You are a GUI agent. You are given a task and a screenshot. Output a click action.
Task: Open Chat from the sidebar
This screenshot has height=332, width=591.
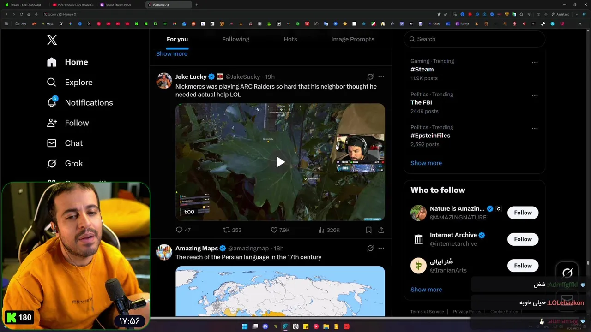click(x=65, y=143)
